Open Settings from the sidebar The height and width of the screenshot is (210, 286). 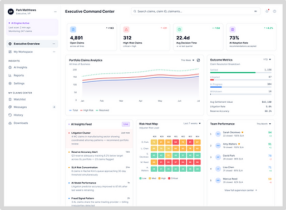[x=32, y=83]
